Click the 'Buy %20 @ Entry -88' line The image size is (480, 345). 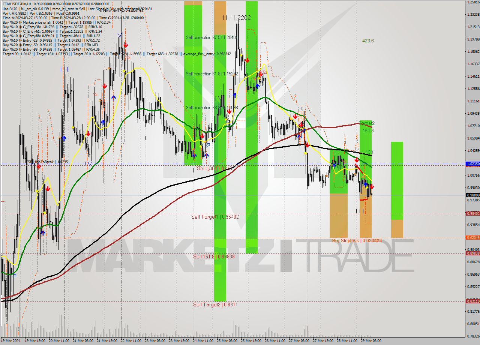coord(51,49)
